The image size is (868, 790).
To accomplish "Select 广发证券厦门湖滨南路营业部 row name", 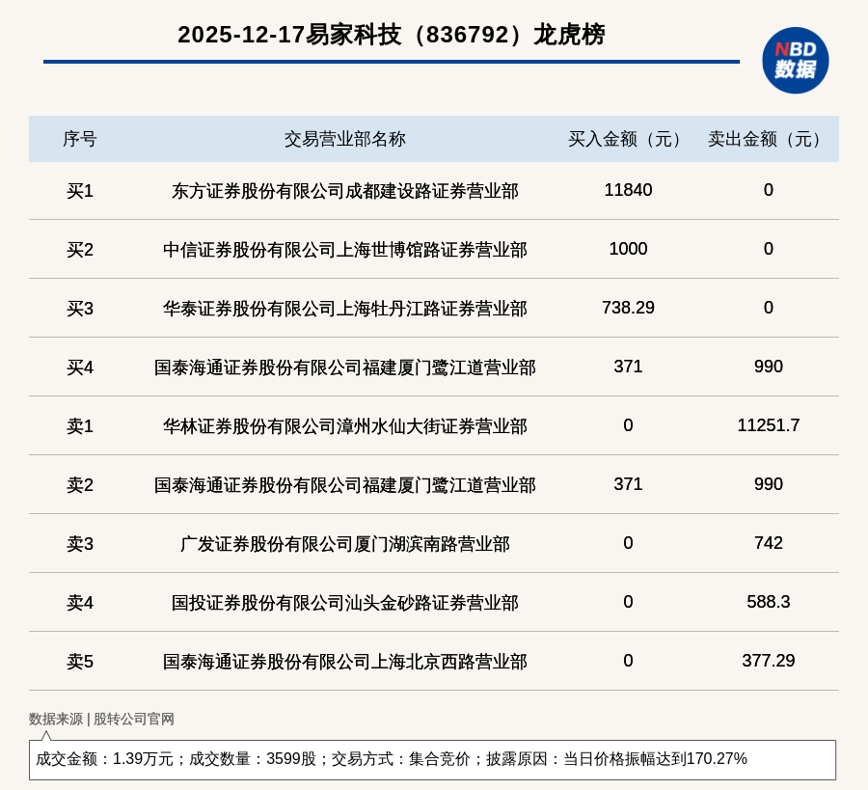I will [x=344, y=544].
